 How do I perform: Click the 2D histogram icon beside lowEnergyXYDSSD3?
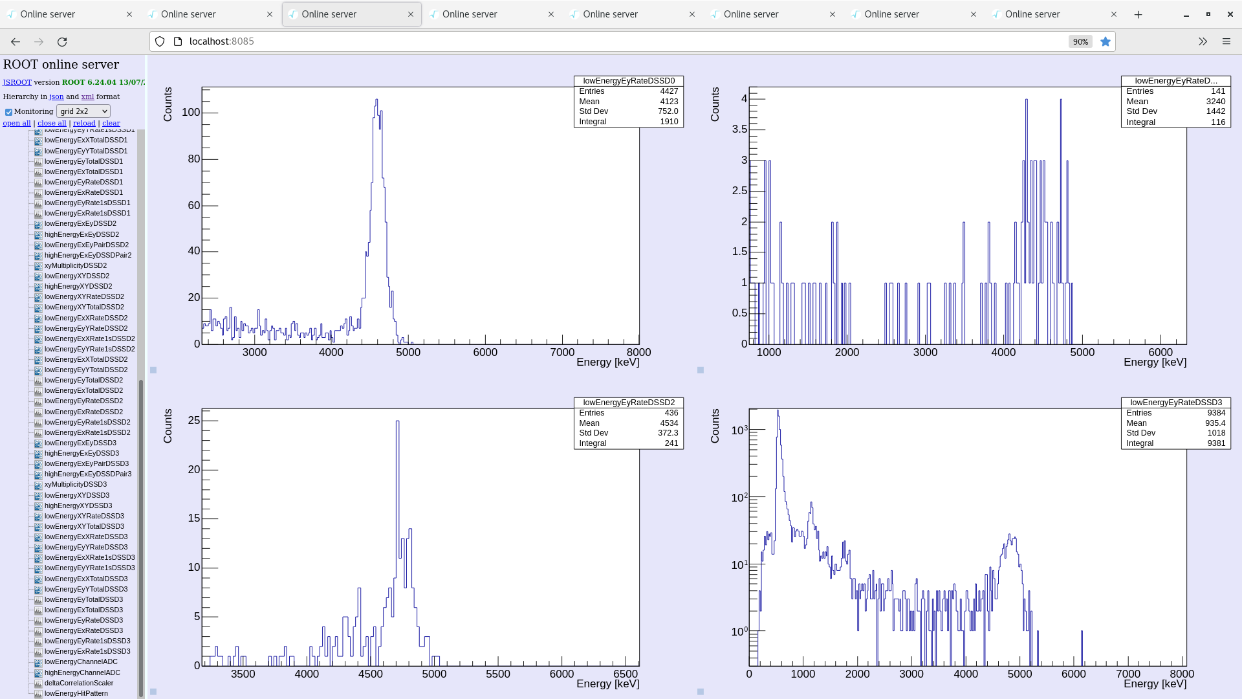[x=38, y=496]
